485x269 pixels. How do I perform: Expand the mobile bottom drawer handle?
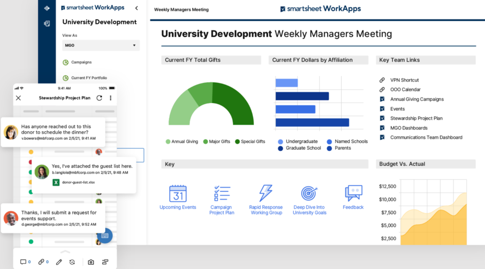point(65,252)
